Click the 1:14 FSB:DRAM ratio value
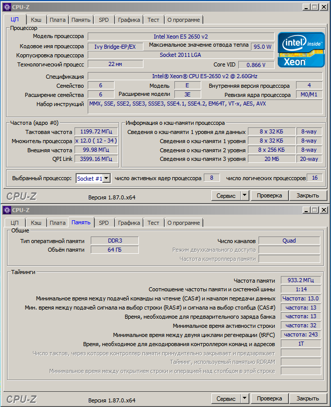The image size is (331, 407). (301, 289)
